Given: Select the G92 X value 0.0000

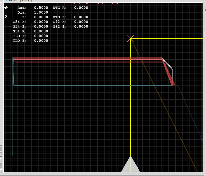Looking at the screenshot, I should pyautogui.click(x=81, y=22).
